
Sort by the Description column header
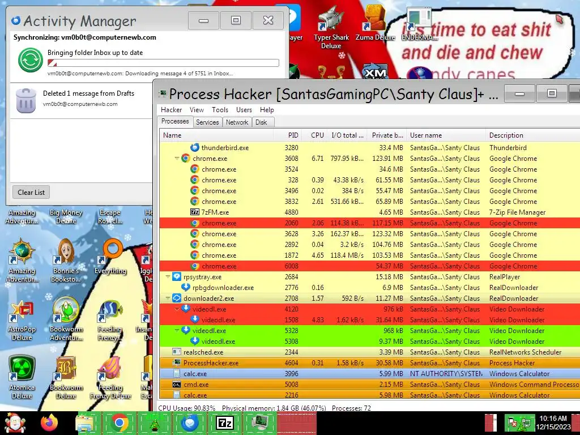pos(532,135)
